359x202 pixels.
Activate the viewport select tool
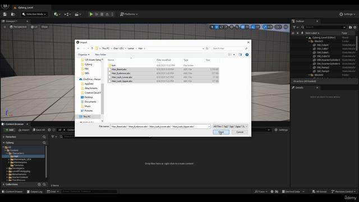(212, 27)
